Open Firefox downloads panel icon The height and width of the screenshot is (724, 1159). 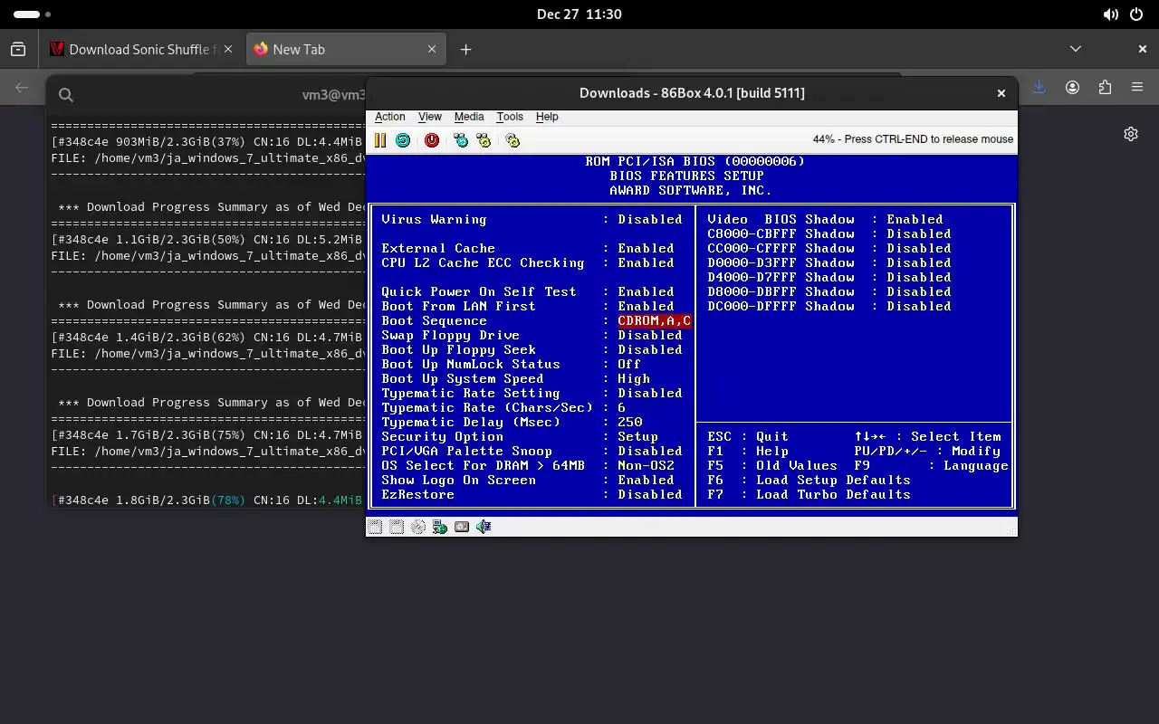1039,88
